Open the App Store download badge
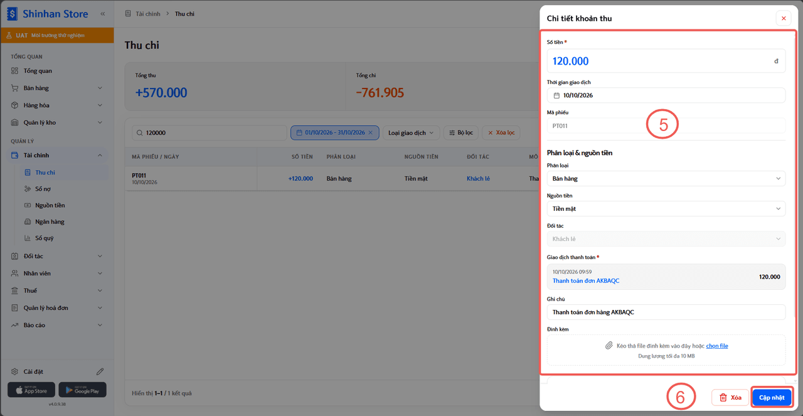Viewport: 803px width, 416px height. [31, 390]
